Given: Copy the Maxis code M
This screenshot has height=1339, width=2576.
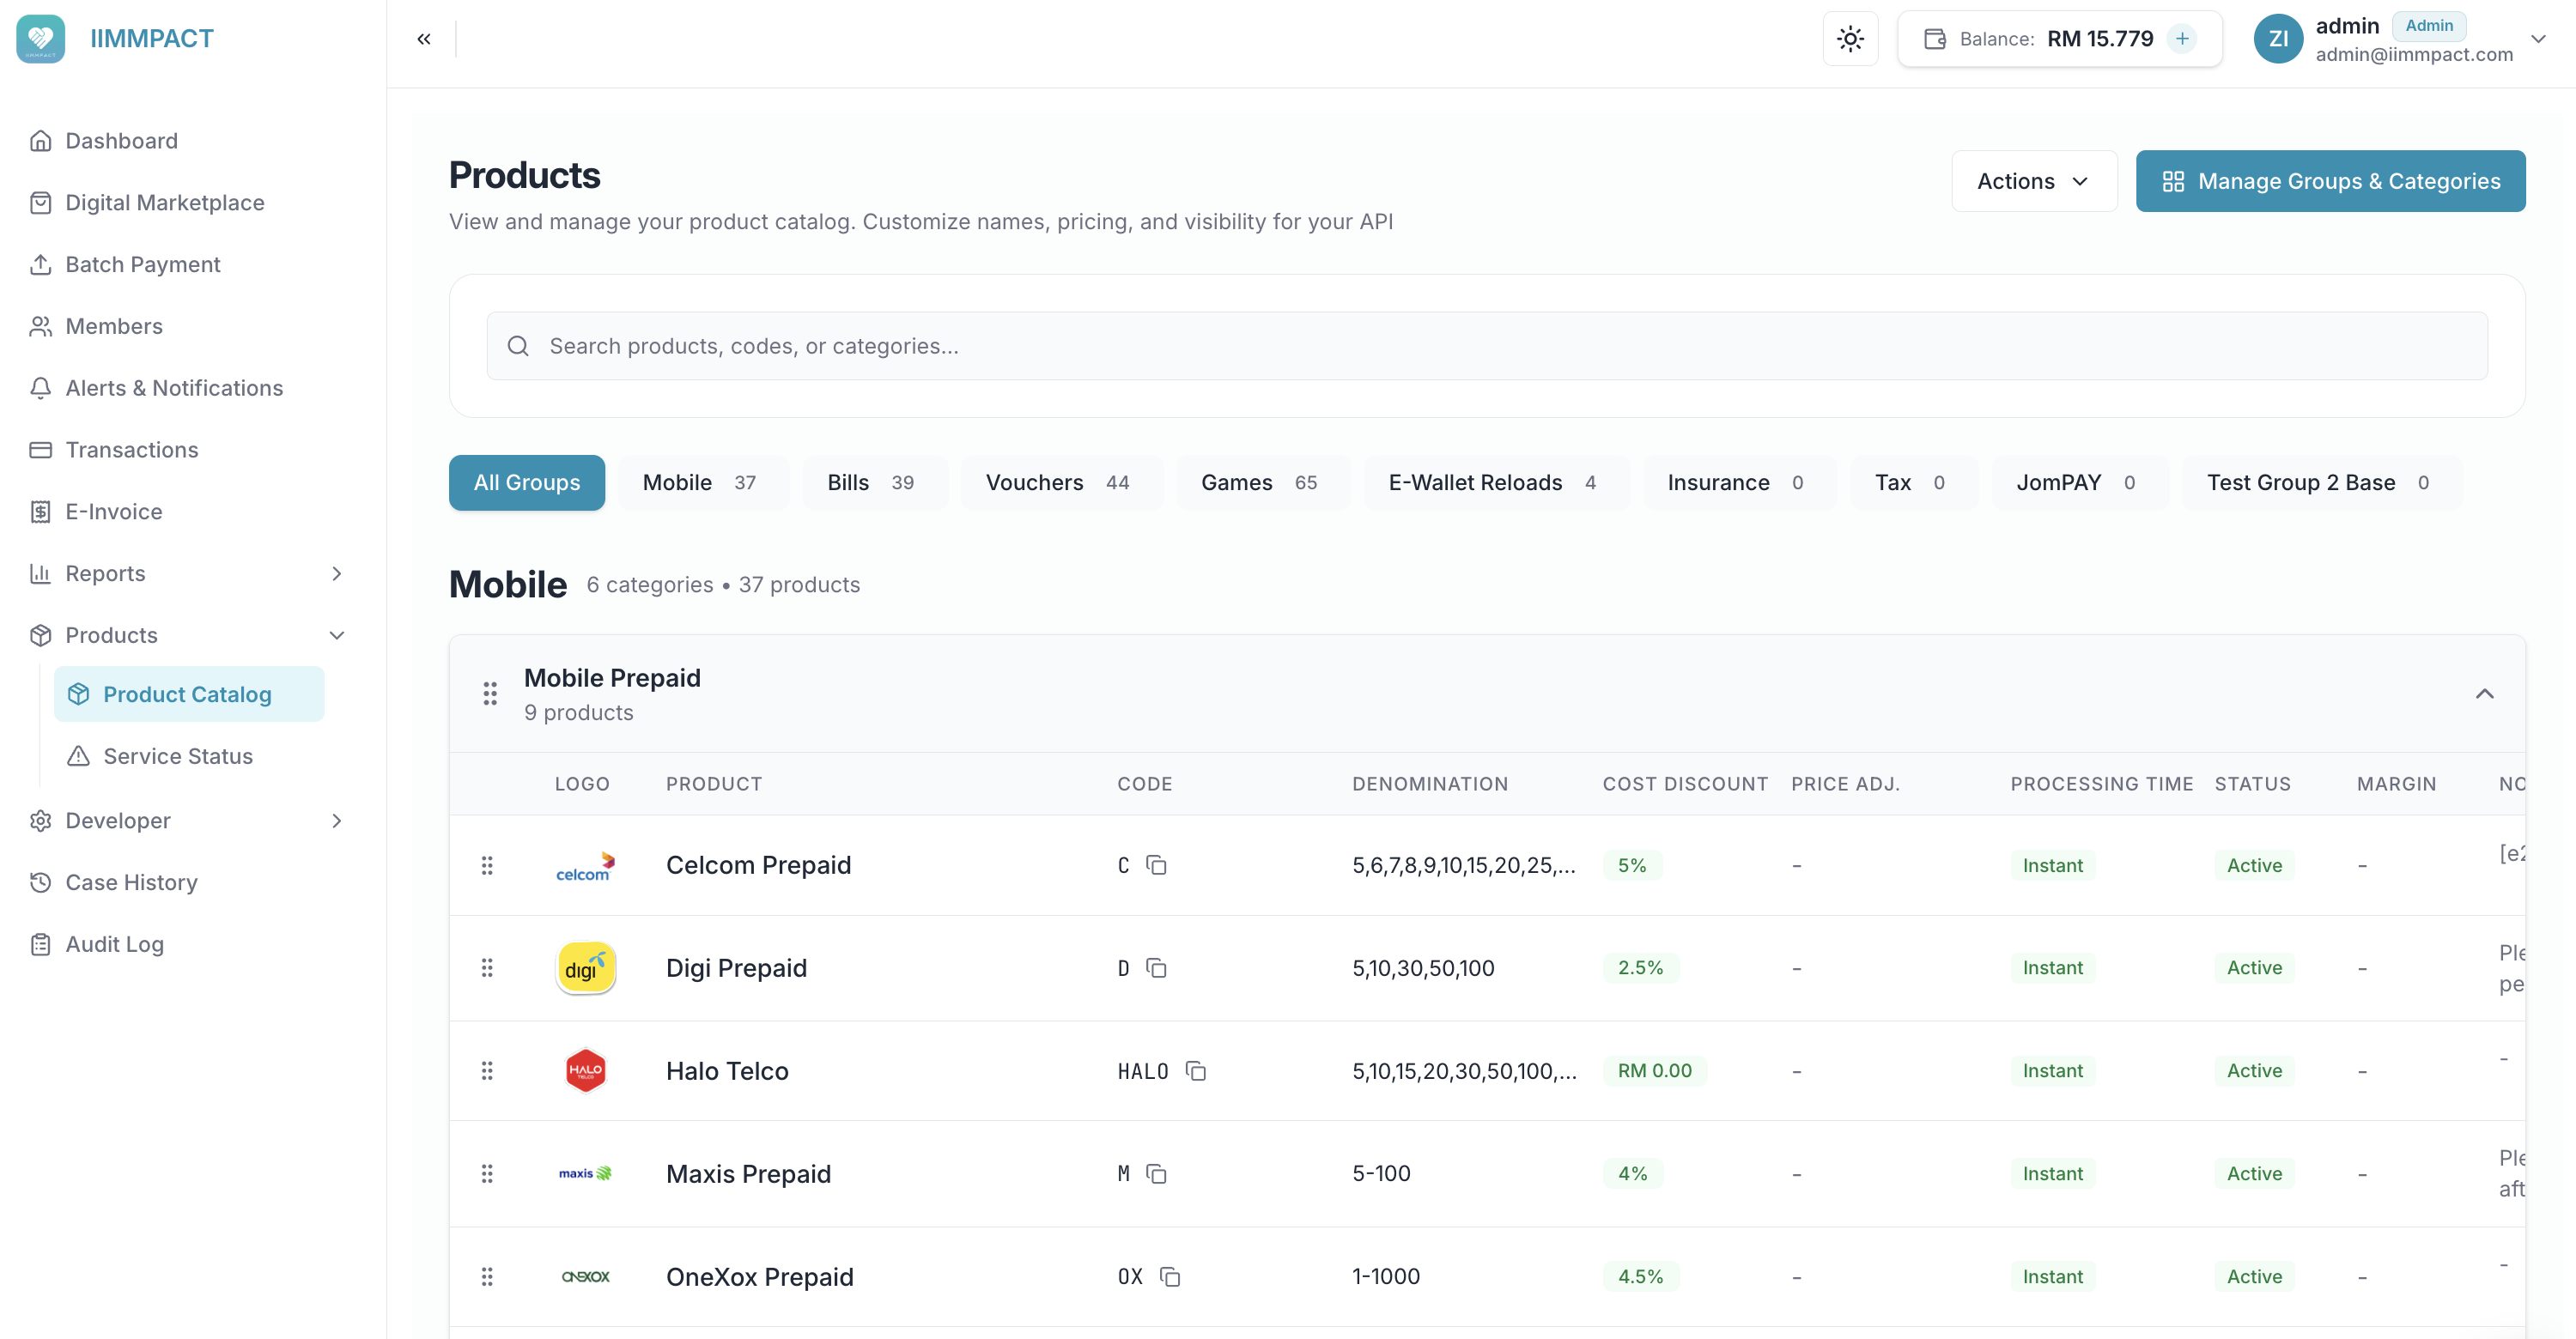Looking at the screenshot, I should (1156, 1173).
